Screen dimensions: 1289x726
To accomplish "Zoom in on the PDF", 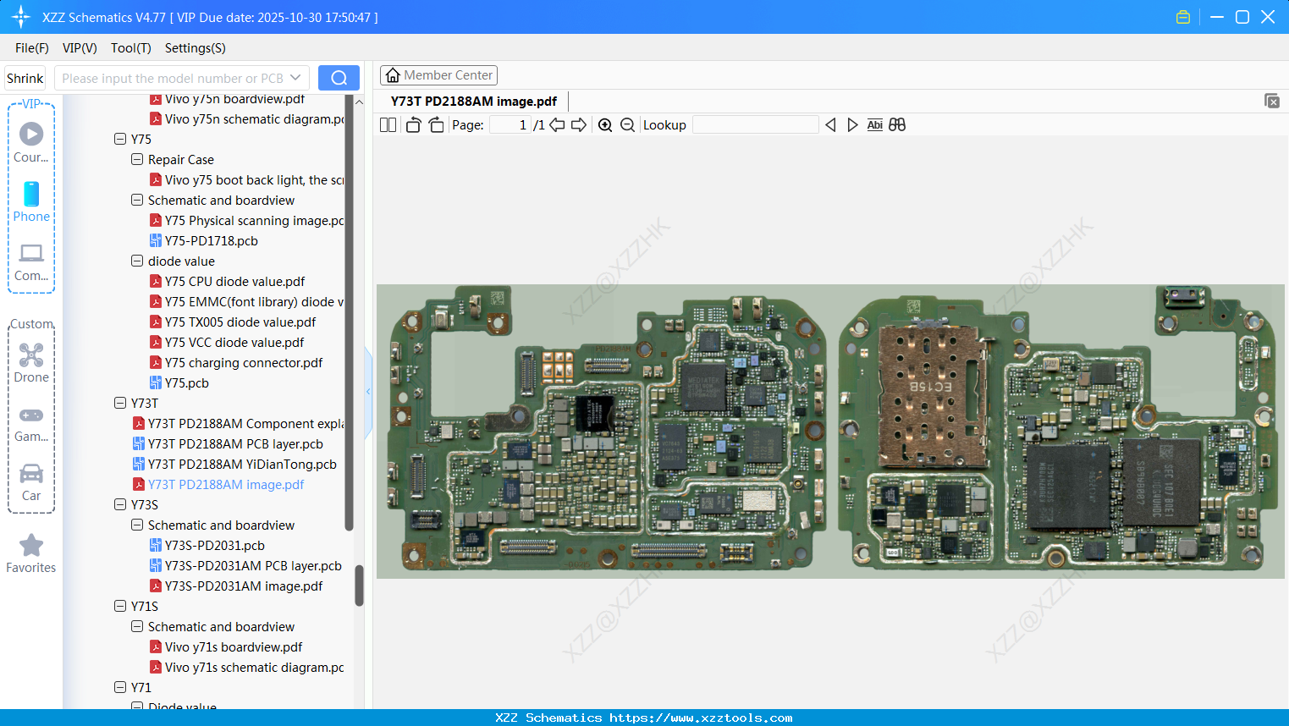I will point(605,125).
